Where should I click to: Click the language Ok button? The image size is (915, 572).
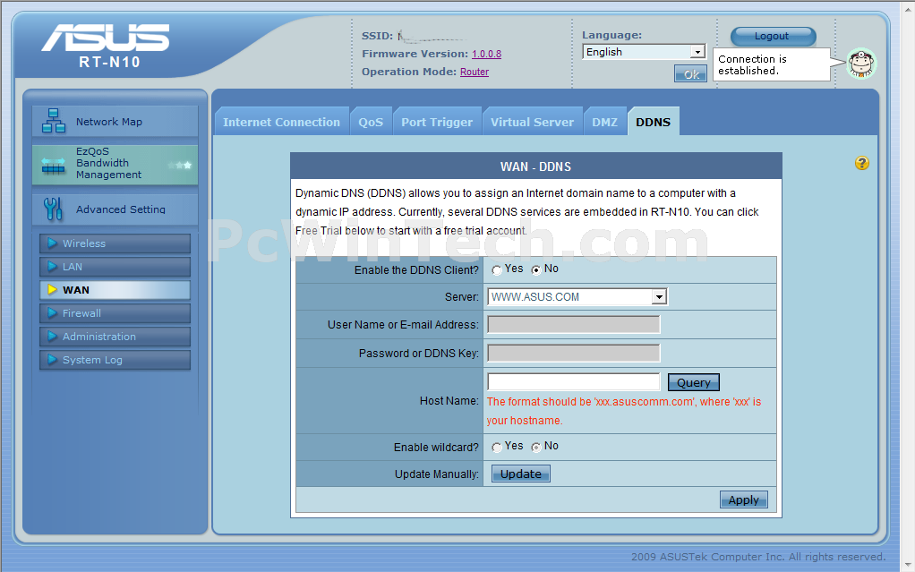[x=691, y=74]
